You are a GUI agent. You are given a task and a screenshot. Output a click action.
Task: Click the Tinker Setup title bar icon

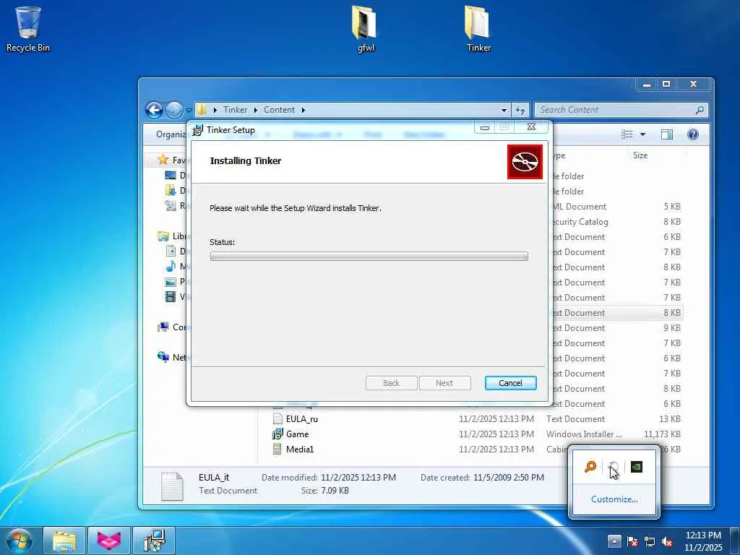tap(198, 130)
